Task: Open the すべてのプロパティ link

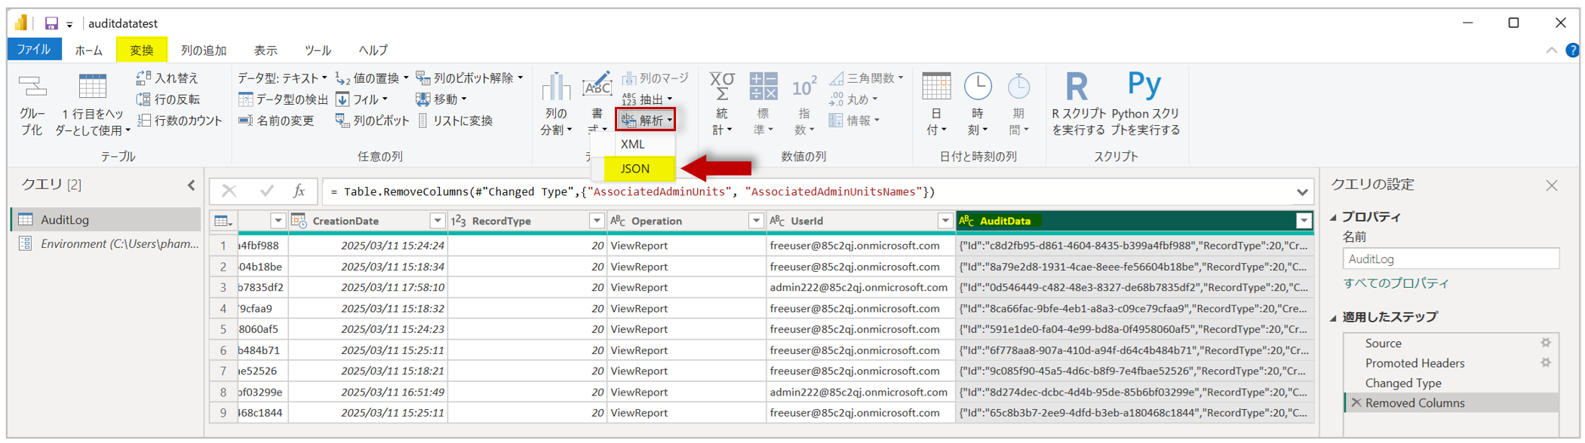Action: click(x=1396, y=283)
